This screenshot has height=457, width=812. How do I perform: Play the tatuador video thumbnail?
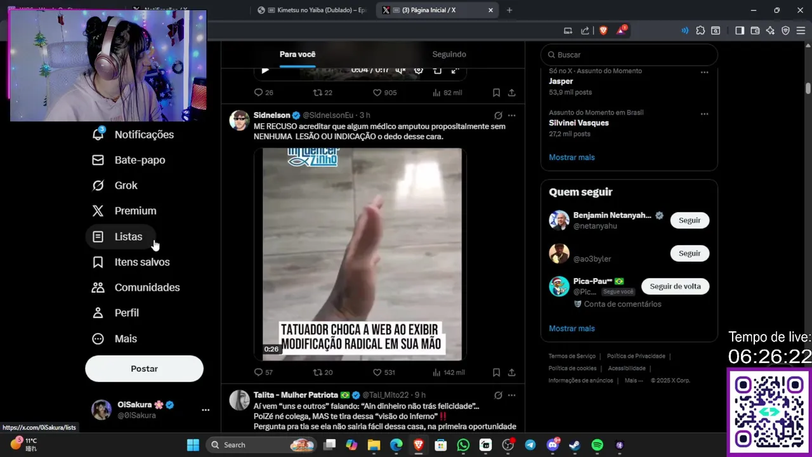362,255
